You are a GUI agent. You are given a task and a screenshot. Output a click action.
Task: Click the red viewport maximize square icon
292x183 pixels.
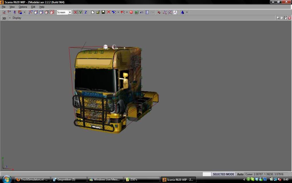[290, 18]
